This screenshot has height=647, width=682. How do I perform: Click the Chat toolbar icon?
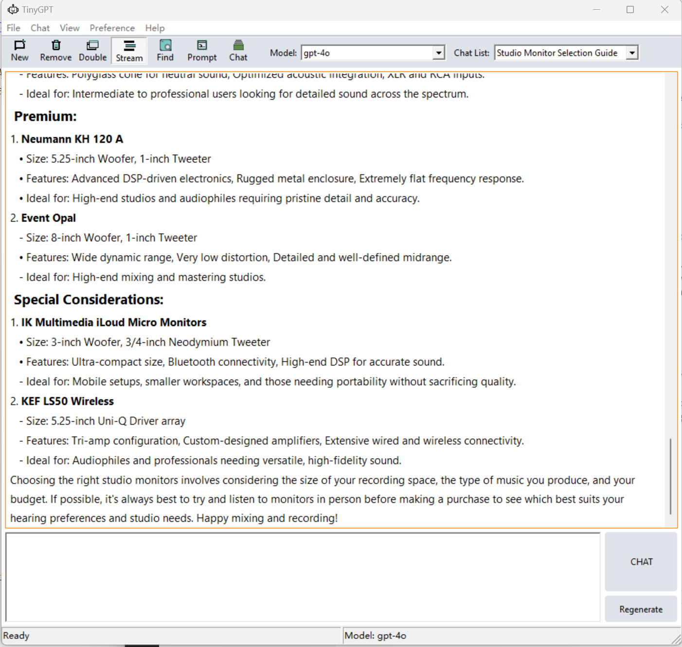pos(238,51)
